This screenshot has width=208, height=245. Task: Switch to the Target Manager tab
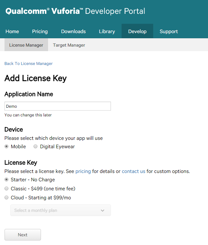coord(69,45)
